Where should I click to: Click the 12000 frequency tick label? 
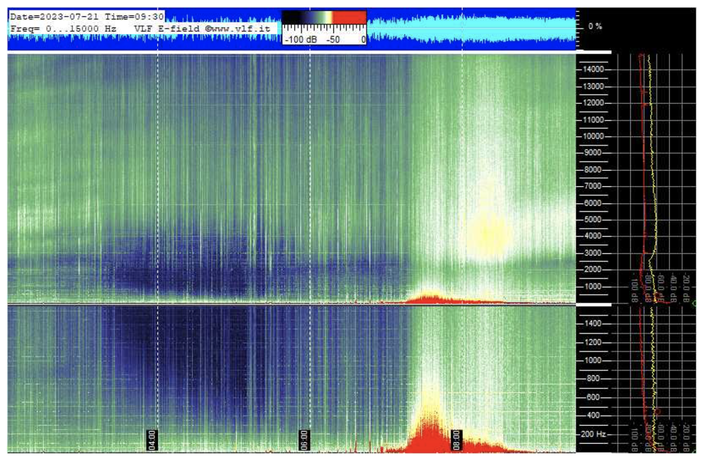point(593,103)
